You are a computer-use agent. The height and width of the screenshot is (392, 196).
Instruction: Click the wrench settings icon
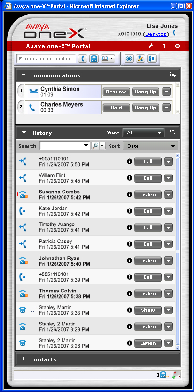pos(151,46)
